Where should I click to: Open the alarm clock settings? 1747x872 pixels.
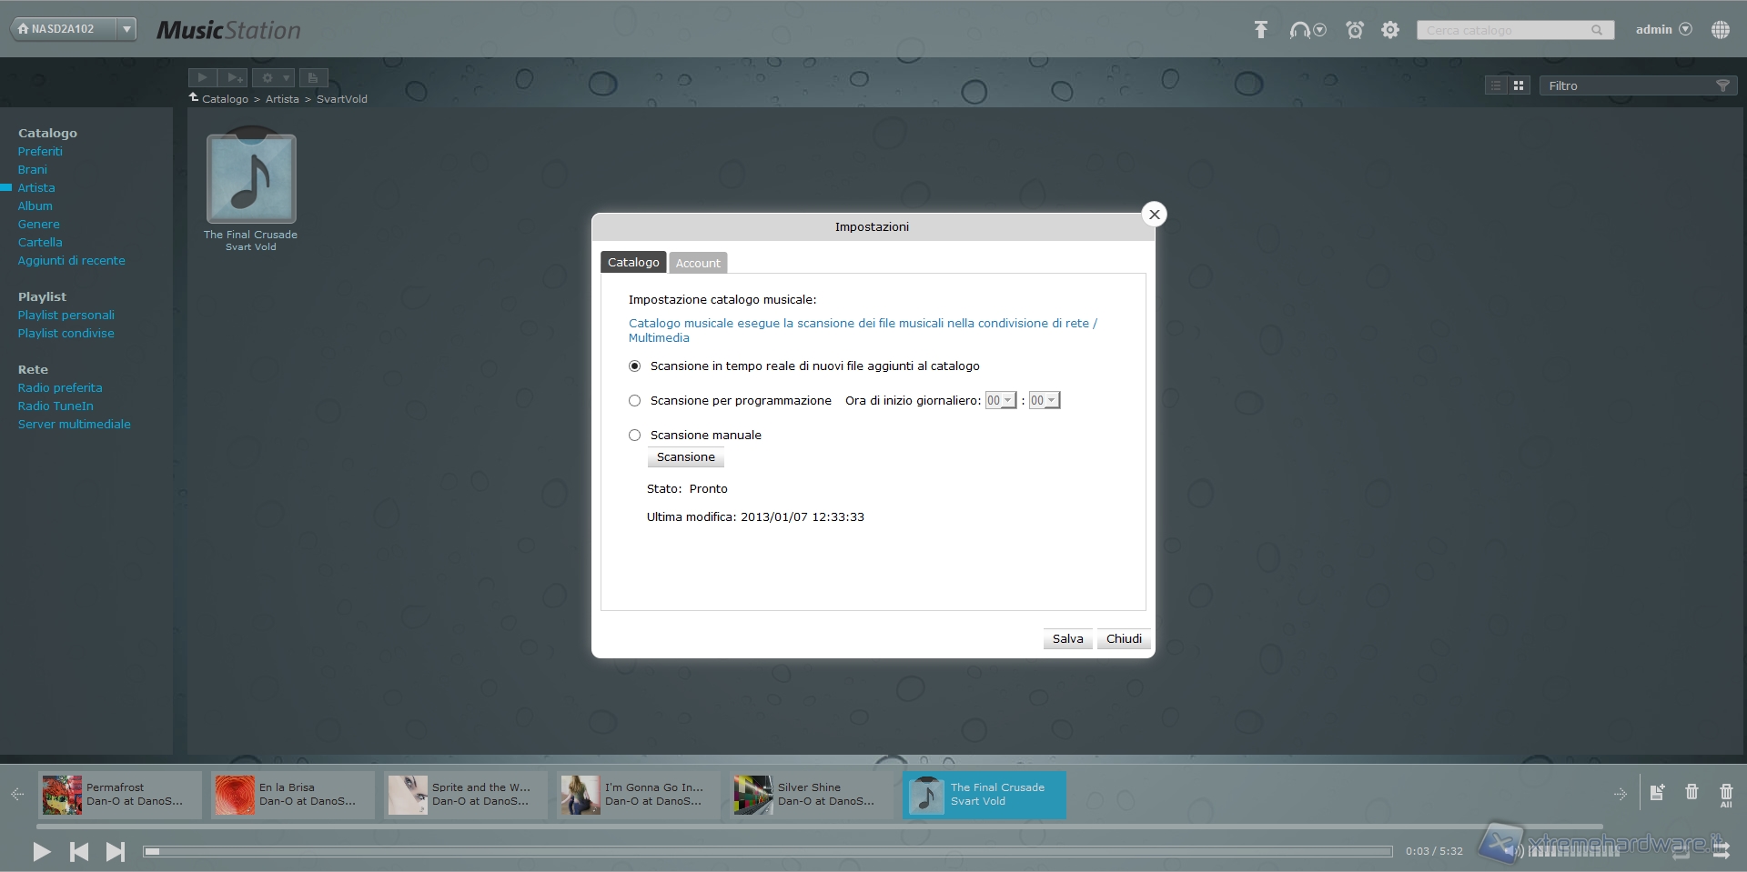(1355, 30)
